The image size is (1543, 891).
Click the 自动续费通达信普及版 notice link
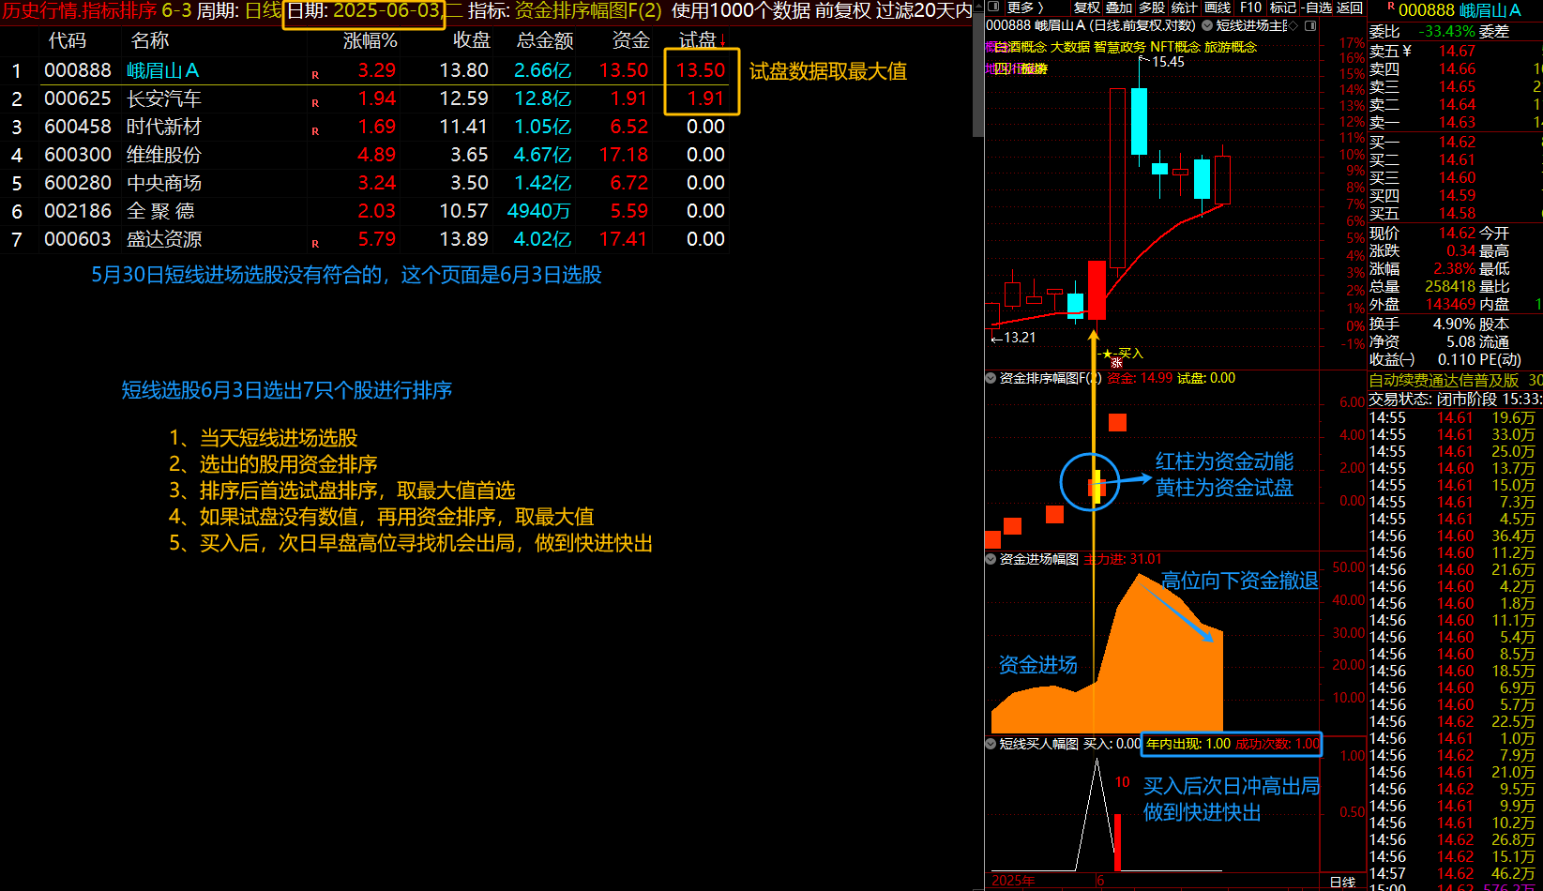click(1444, 381)
